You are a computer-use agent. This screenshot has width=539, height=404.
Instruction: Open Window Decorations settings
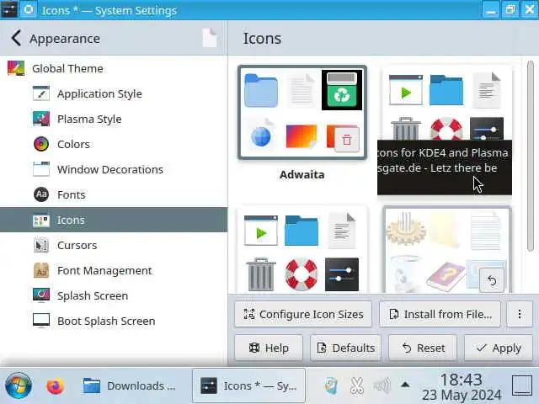pos(114,169)
